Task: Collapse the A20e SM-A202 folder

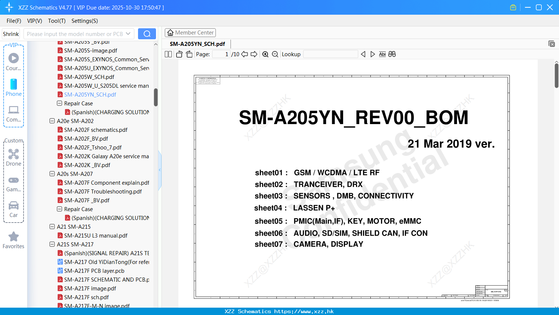Action: [52, 121]
